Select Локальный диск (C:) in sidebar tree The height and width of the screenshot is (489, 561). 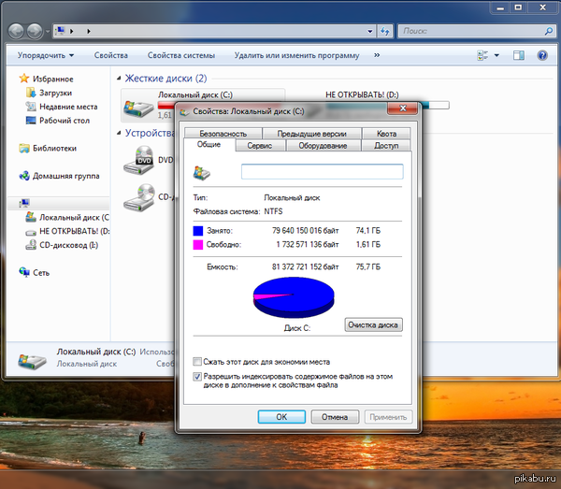pos(67,217)
